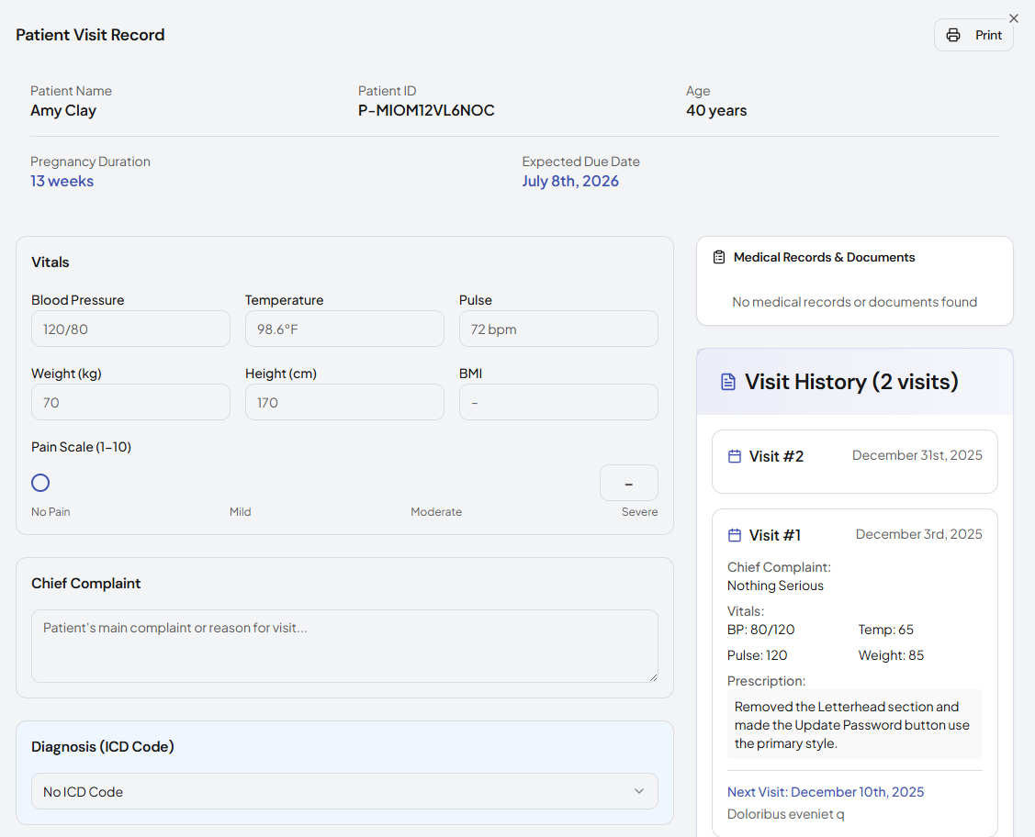Click the Height (cm) field
Viewport: 1035px width, 837px height.
pyautogui.click(x=344, y=402)
